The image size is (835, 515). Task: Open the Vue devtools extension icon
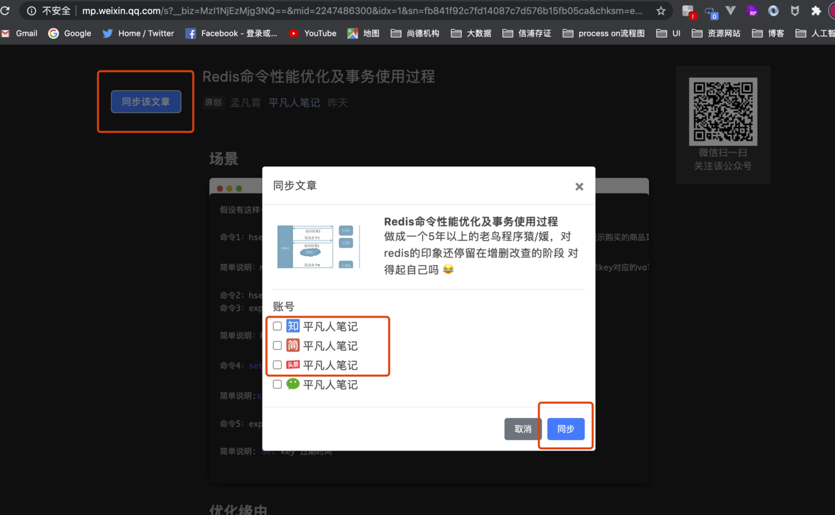click(x=731, y=10)
